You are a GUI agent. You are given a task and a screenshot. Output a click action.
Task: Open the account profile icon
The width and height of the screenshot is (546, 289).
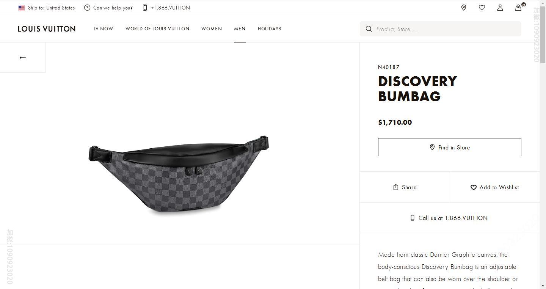tap(500, 8)
